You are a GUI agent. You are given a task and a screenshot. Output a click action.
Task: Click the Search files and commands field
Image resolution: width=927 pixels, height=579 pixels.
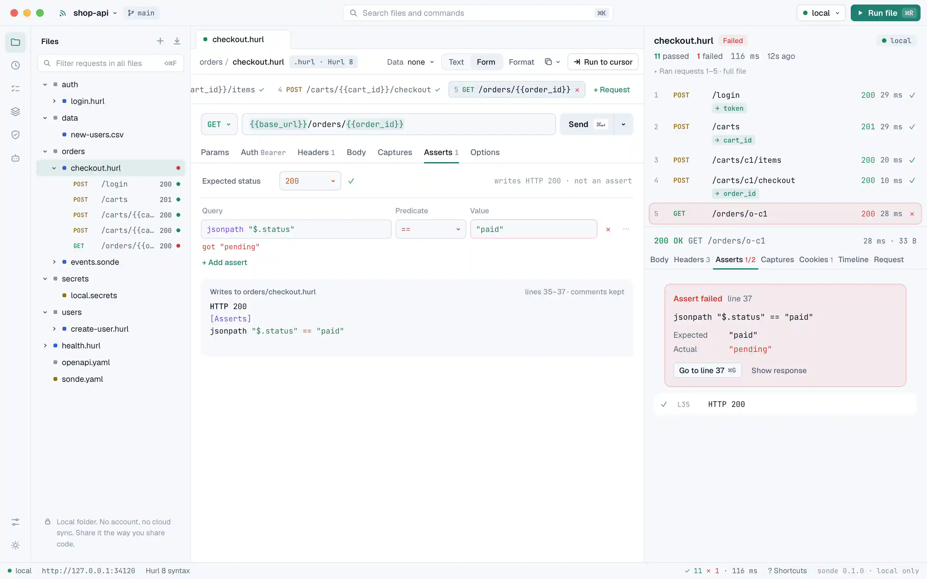point(477,13)
